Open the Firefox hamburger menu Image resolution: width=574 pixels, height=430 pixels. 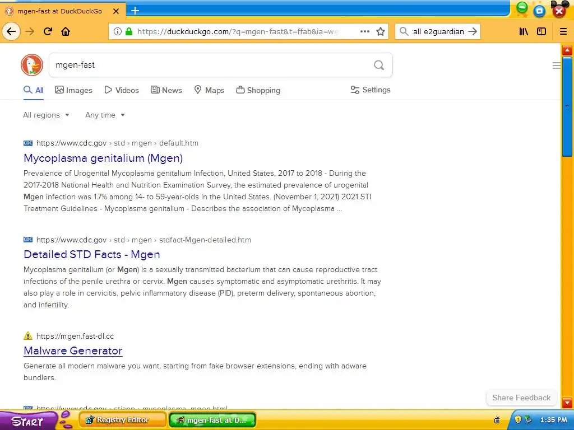click(x=563, y=31)
